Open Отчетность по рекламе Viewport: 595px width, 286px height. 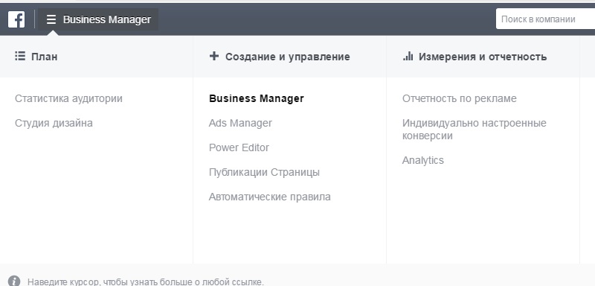[x=459, y=99]
